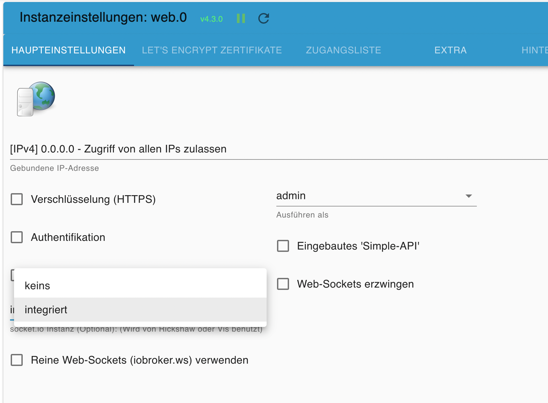
Task: Open the Extra tab
Action: click(x=450, y=50)
